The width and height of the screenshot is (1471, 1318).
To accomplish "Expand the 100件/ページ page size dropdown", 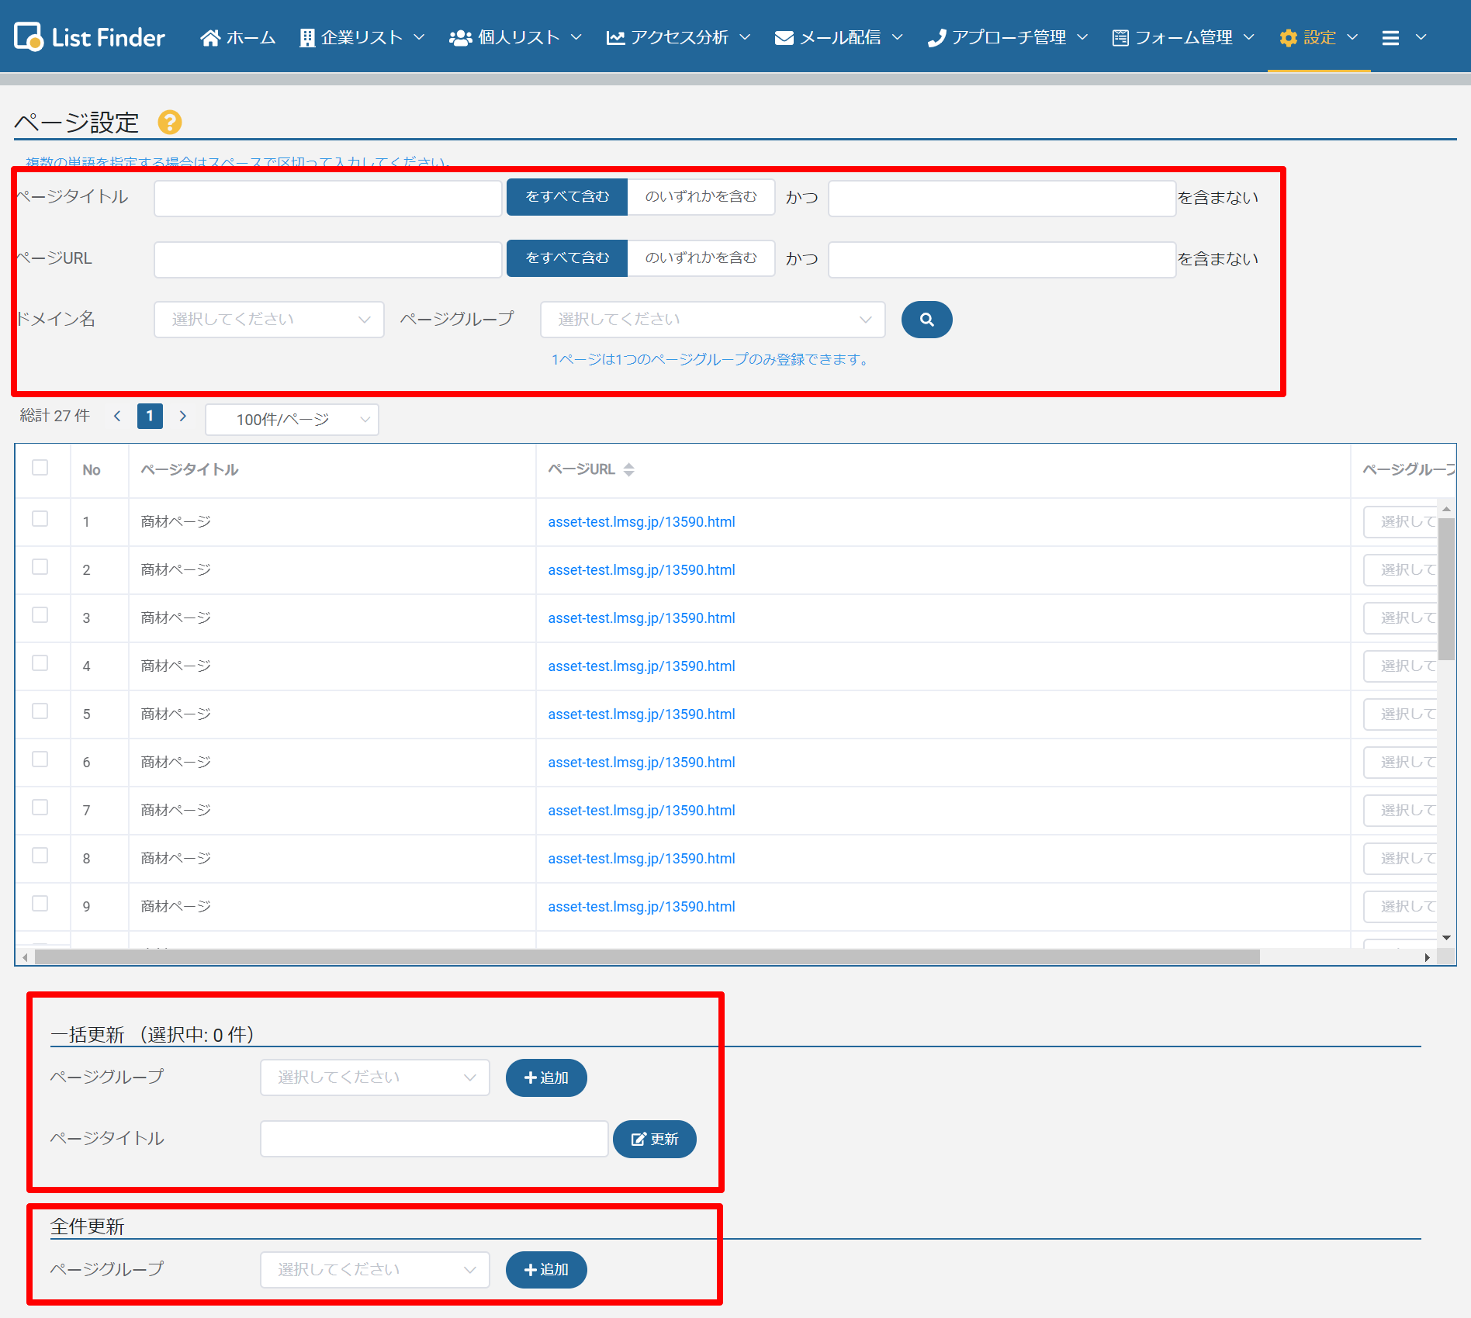I will click(x=292, y=420).
